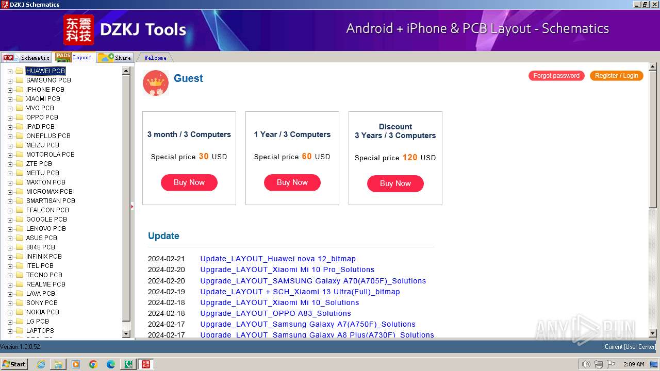This screenshot has height=371, width=660.
Task: Open Upgrade_LAYOUT_Xiaomi Mi 10_Solutions link
Action: [279, 302]
